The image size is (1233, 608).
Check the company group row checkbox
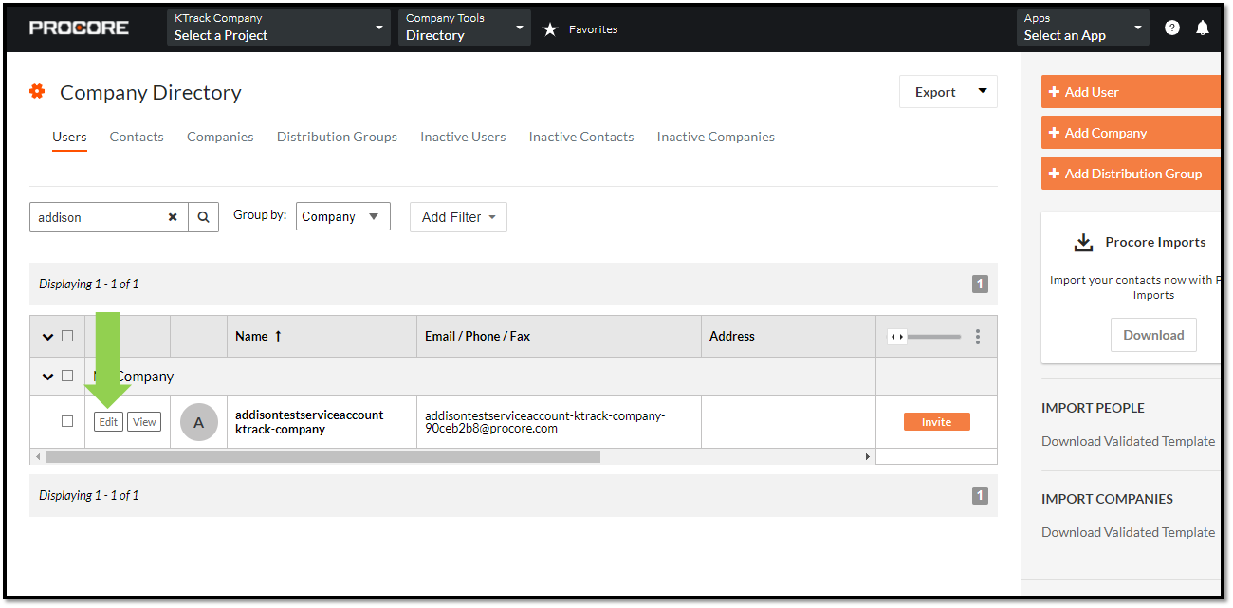[67, 376]
